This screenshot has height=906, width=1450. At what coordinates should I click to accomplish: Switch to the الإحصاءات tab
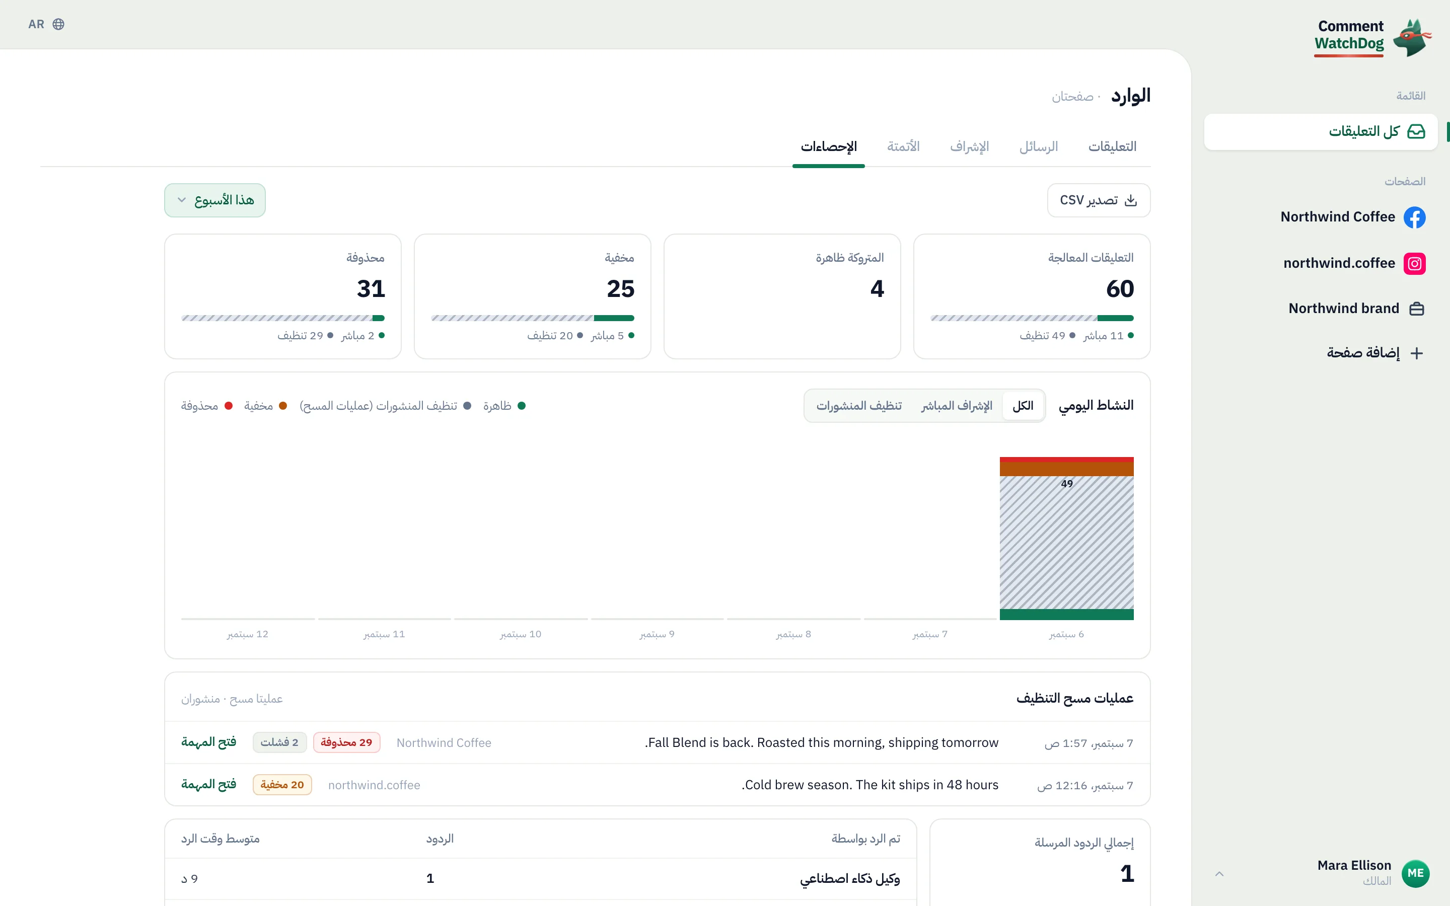[x=829, y=147]
